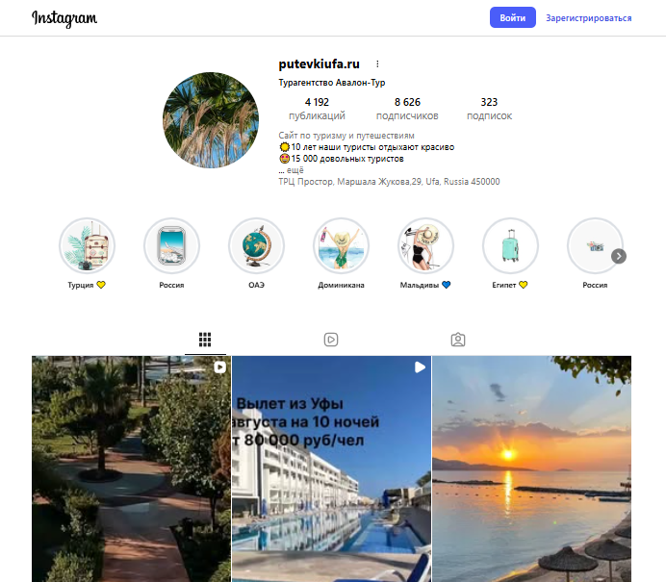This screenshot has height=582, width=666.
Task: Switch to the Reels tab
Action: 331,340
